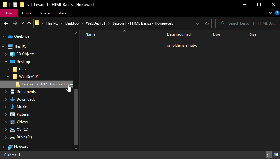Click the Drive (D:) disk icon
The width and height of the screenshot is (280, 159).
coord(12,138)
